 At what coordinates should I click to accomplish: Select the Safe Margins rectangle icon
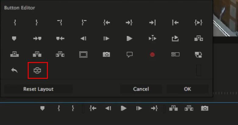(x=83, y=55)
